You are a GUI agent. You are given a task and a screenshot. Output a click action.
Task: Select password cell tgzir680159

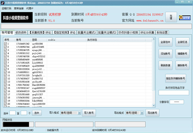[39, 104]
